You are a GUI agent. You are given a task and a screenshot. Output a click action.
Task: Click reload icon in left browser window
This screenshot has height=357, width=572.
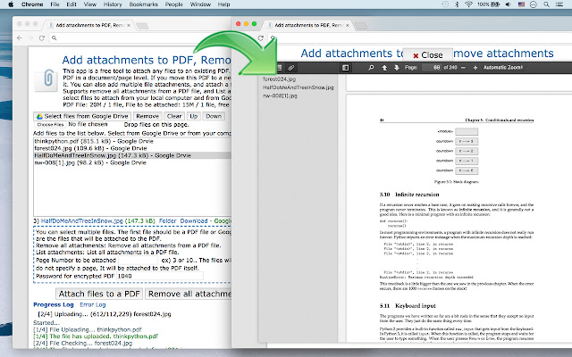click(x=42, y=37)
